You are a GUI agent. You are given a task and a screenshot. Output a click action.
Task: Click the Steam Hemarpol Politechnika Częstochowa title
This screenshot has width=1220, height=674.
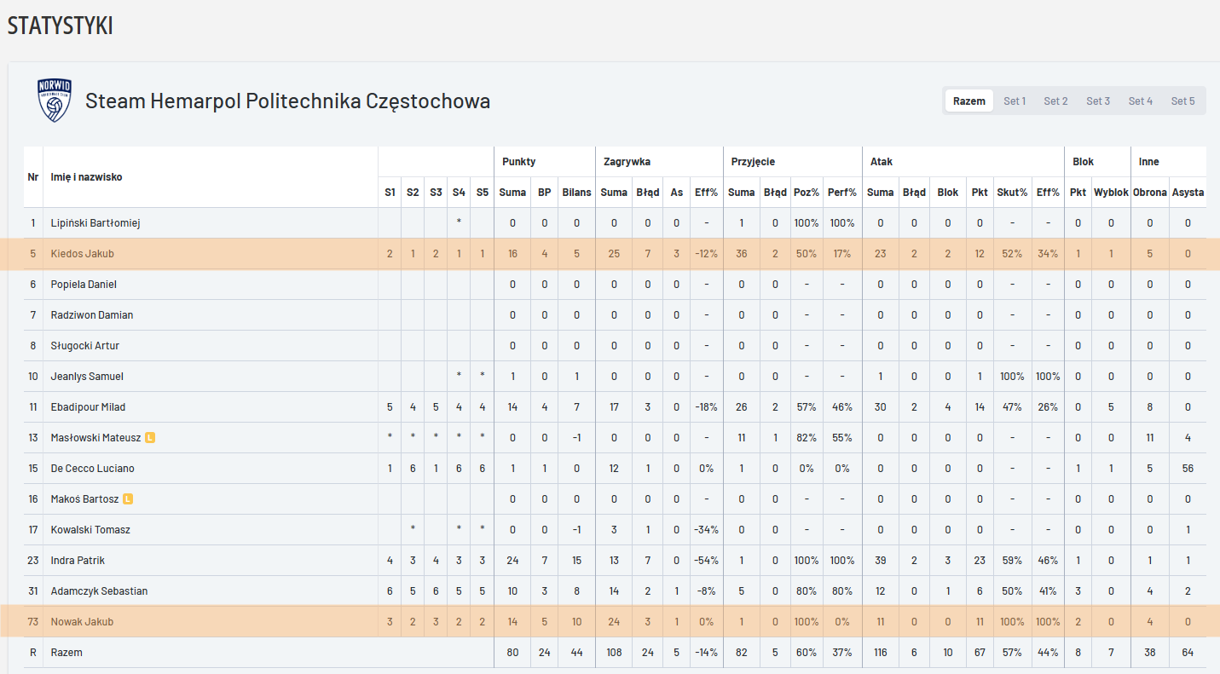287,101
